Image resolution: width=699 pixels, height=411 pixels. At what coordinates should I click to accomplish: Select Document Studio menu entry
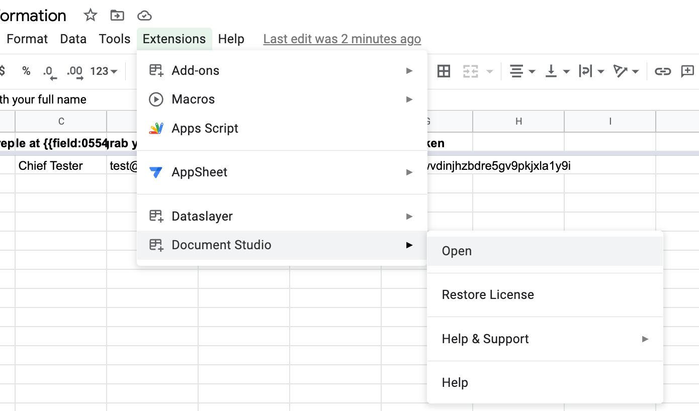tap(282, 245)
